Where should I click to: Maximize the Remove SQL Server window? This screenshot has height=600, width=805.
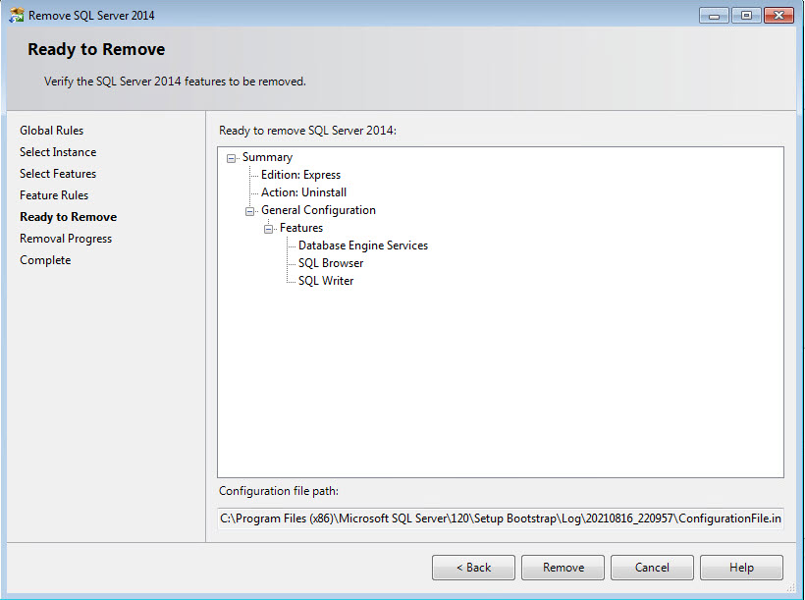coord(746,16)
